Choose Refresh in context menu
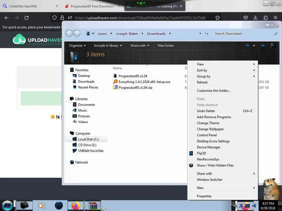The height and width of the screenshot is (211, 282). (x=223, y=82)
